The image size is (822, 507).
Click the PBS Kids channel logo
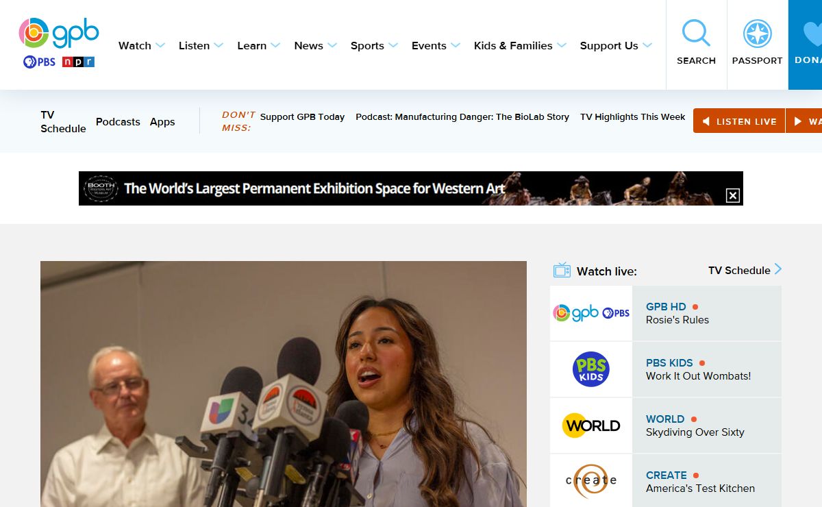click(590, 369)
